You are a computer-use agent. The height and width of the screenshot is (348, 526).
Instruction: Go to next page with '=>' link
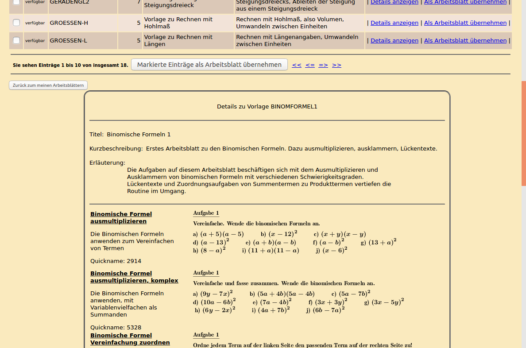pos(323,65)
